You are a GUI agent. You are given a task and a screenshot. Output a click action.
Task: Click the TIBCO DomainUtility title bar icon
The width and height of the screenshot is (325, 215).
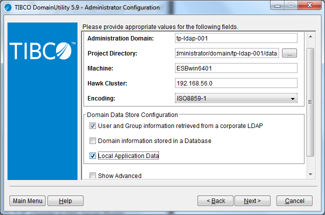tap(8, 7)
